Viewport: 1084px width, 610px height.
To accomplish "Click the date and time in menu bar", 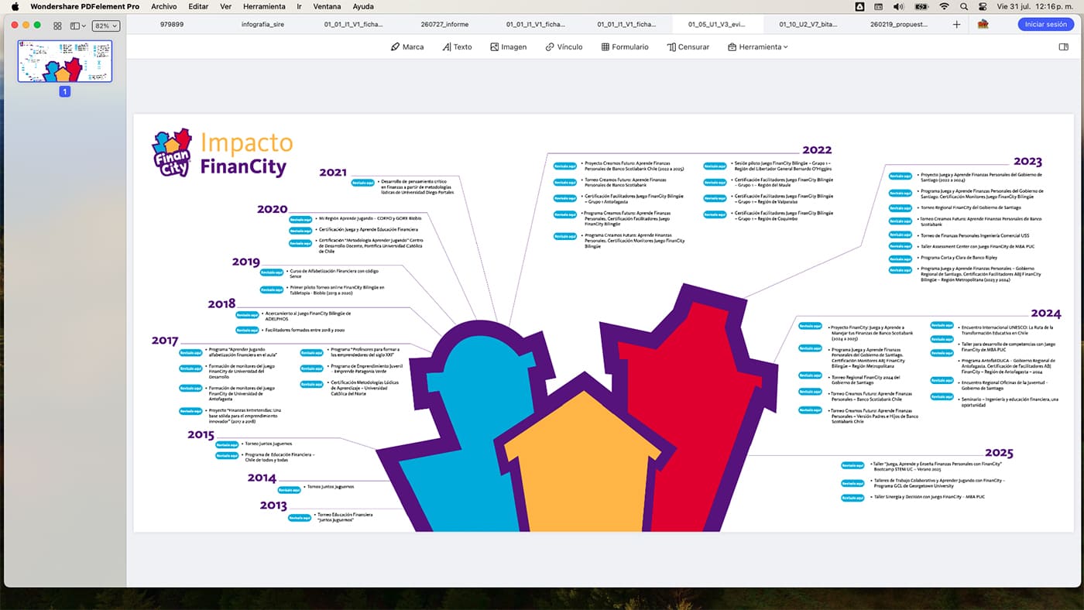I will [1035, 6].
